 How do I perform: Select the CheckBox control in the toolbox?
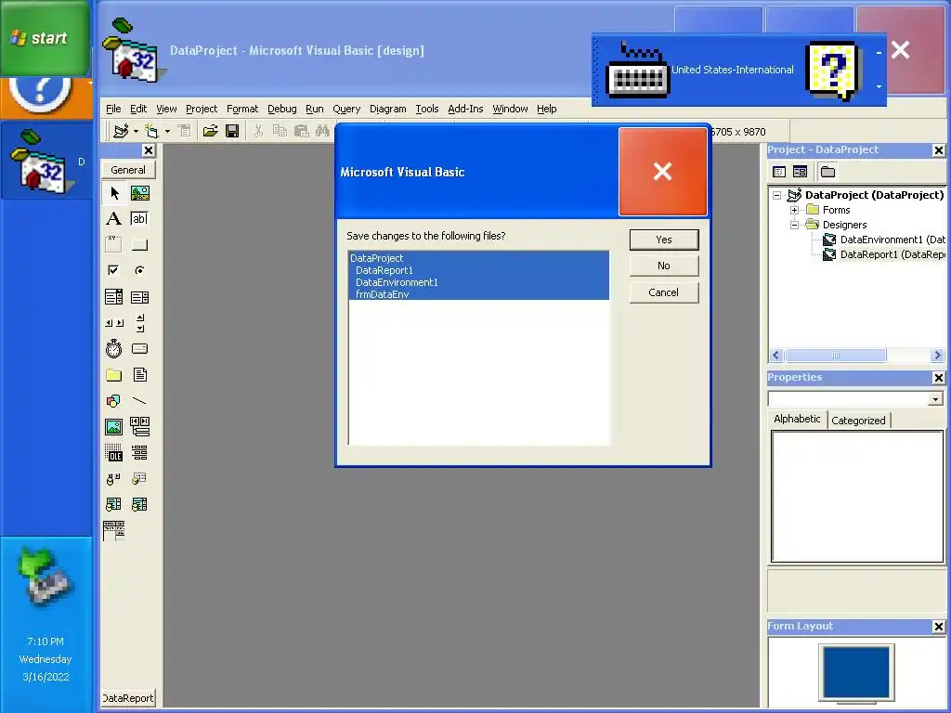pos(114,270)
